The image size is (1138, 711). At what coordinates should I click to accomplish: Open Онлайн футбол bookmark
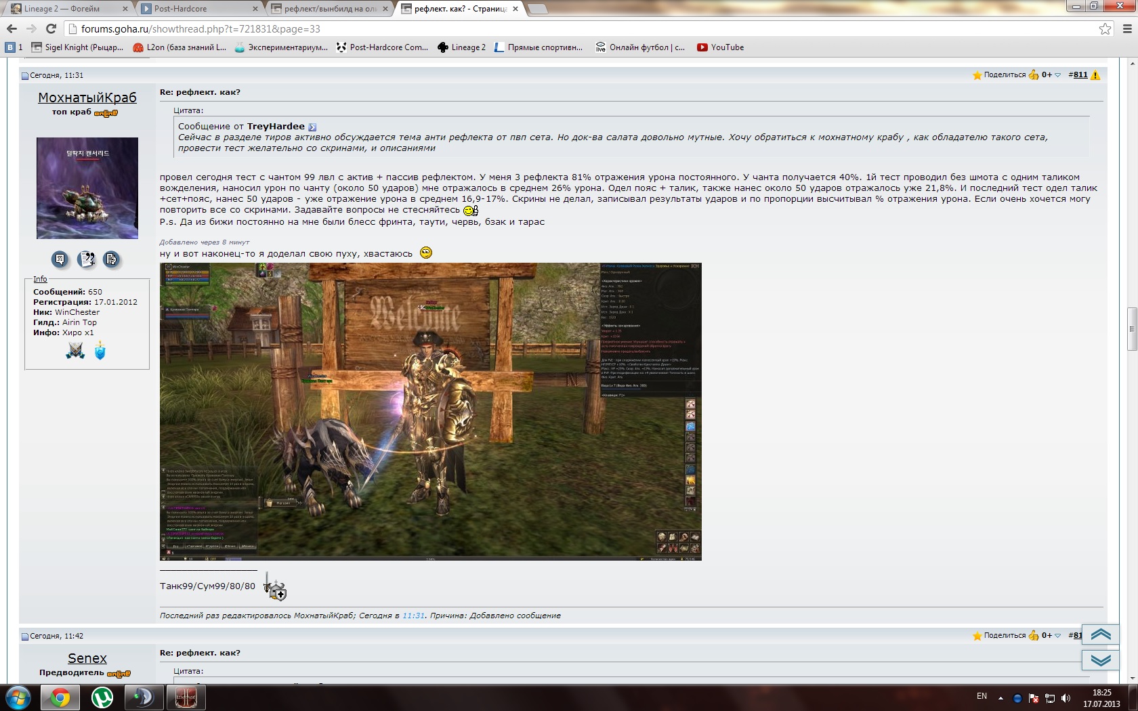(x=640, y=47)
